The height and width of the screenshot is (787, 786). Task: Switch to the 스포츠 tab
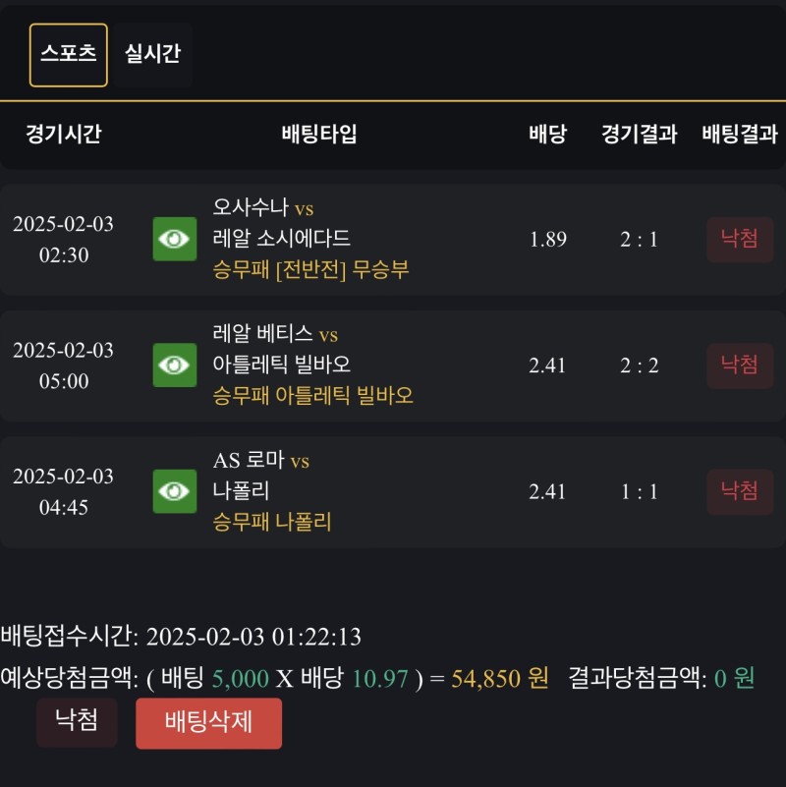(x=69, y=55)
